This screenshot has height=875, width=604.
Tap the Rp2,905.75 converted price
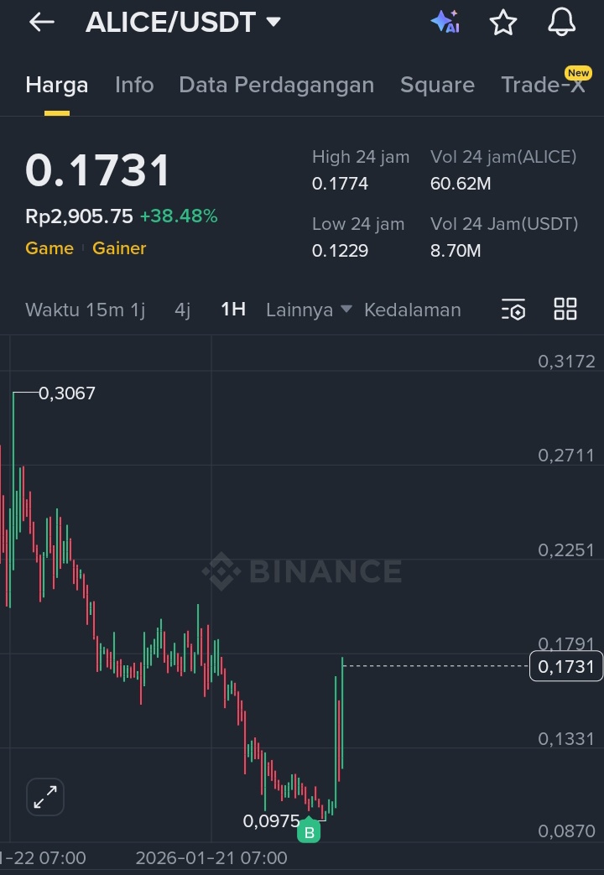[x=79, y=216]
